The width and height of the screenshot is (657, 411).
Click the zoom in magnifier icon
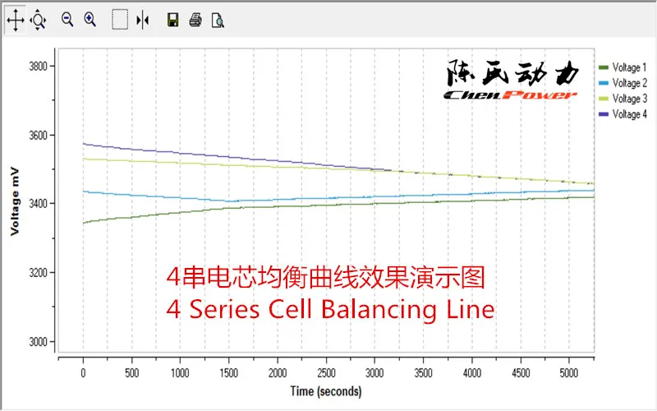pyautogui.click(x=90, y=19)
